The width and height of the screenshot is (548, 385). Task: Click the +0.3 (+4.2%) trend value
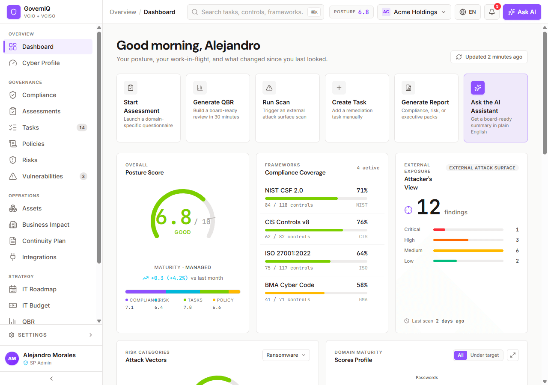169,278
